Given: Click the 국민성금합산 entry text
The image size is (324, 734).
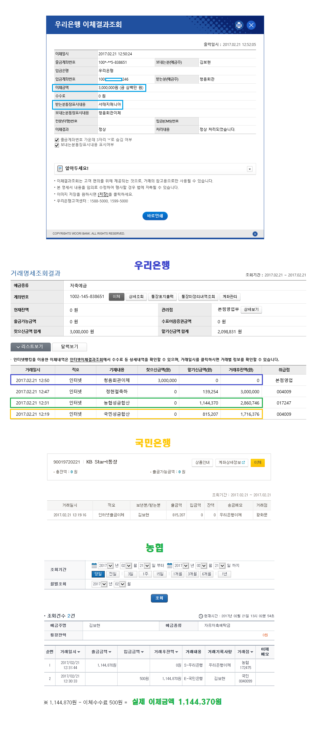Looking at the screenshot, I should pos(117,414).
